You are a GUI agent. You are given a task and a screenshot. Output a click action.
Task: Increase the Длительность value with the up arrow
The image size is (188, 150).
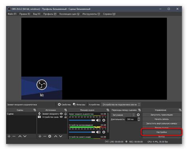139,118
